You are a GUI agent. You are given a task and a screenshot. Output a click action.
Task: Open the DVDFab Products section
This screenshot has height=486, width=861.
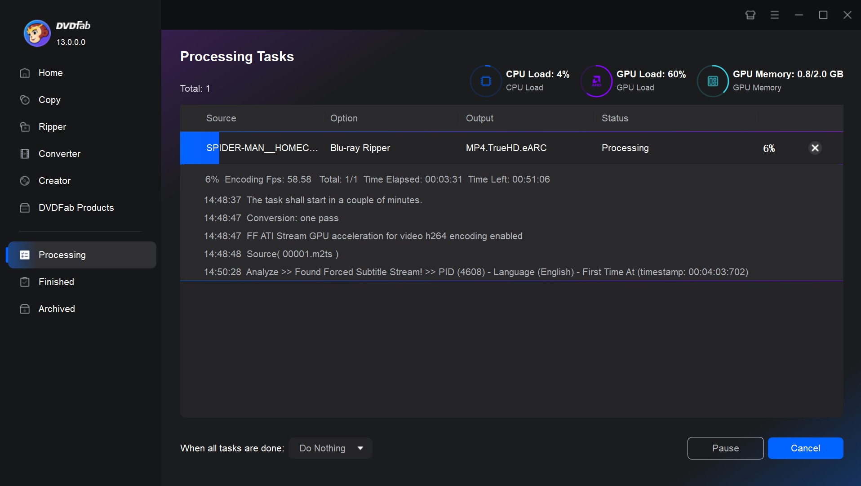pyautogui.click(x=75, y=208)
